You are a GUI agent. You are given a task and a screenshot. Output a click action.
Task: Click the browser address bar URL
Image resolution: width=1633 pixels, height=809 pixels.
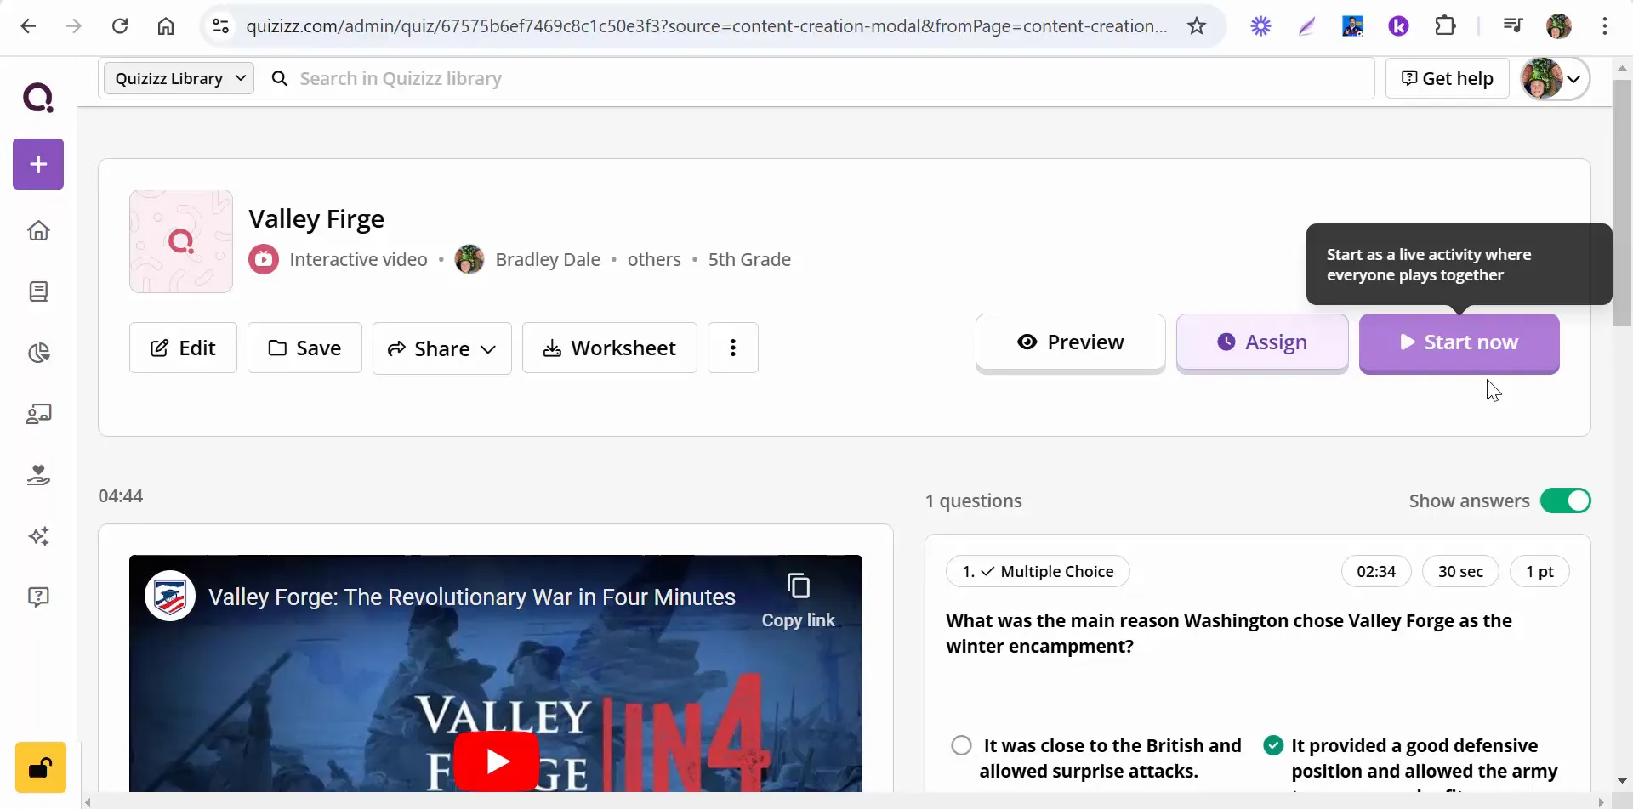point(706,26)
